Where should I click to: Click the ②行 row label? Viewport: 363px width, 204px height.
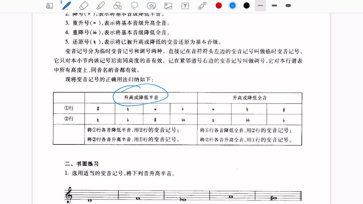[x=69, y=119]
